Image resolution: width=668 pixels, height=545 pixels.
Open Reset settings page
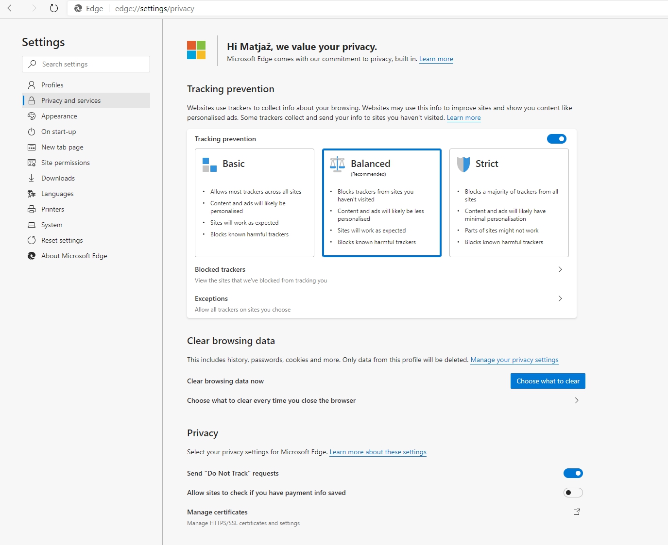[x=86, y=240]
